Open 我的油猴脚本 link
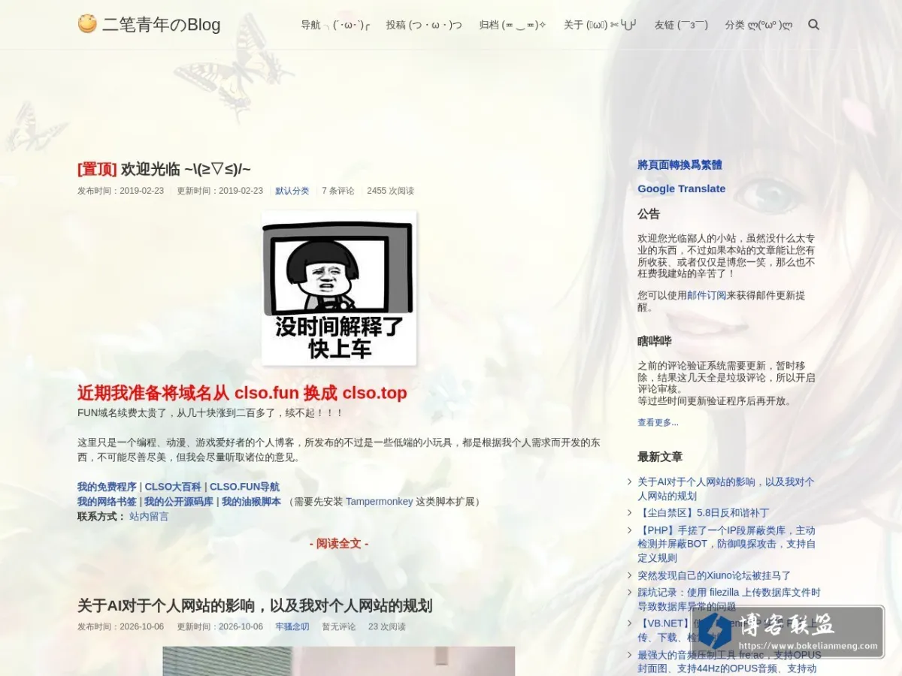Image resolution: width=902 pixels, height=676 pixels. click(251, 502)
